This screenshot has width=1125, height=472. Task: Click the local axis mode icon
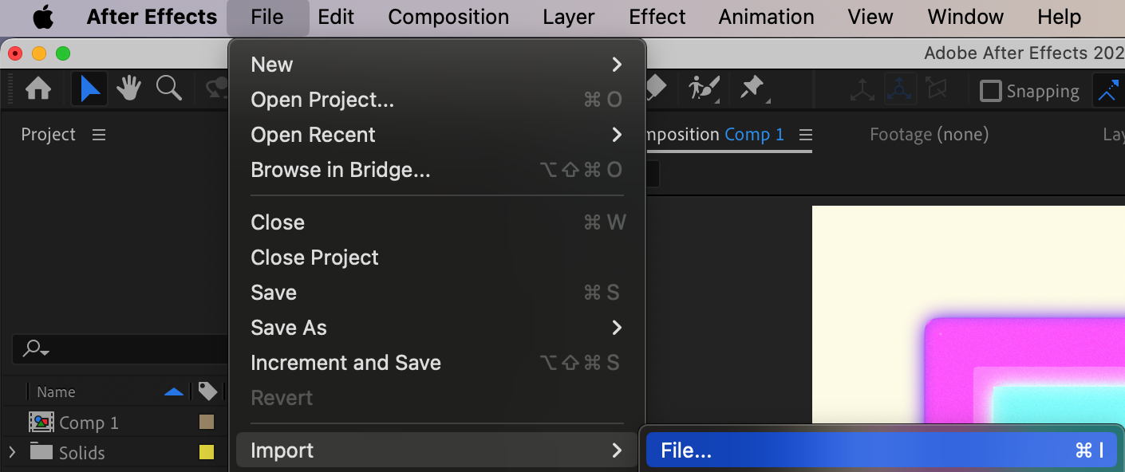point(862,90)
